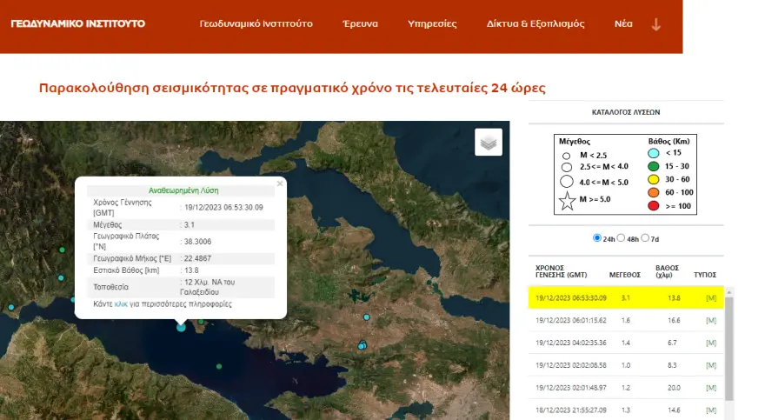
Task: Click the large selected earthquake marker under the popup
Action: 181,327
